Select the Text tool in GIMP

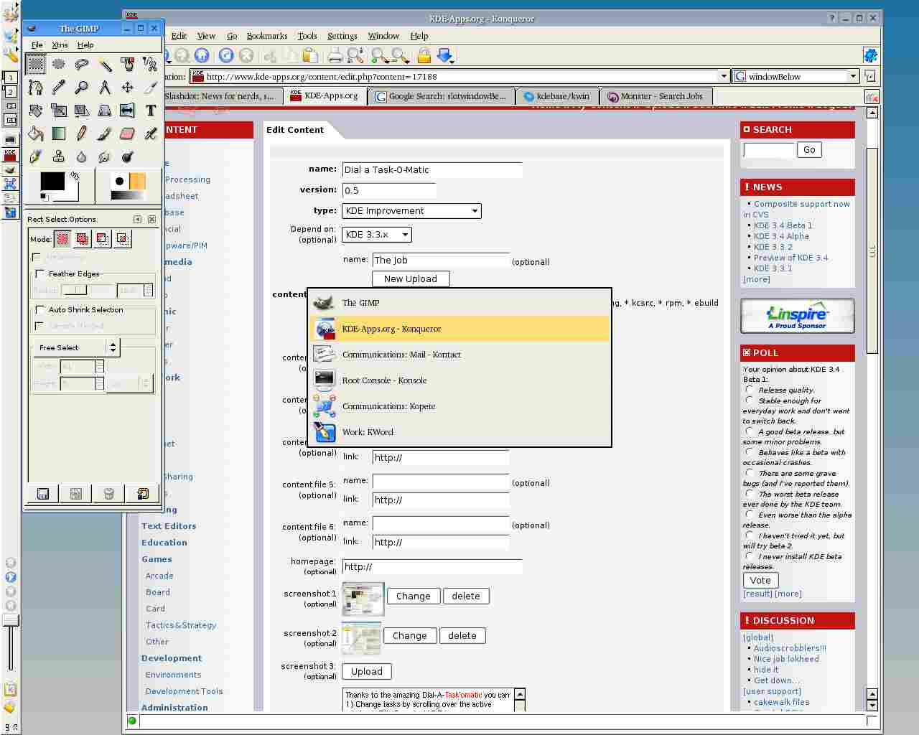point(150,111)
